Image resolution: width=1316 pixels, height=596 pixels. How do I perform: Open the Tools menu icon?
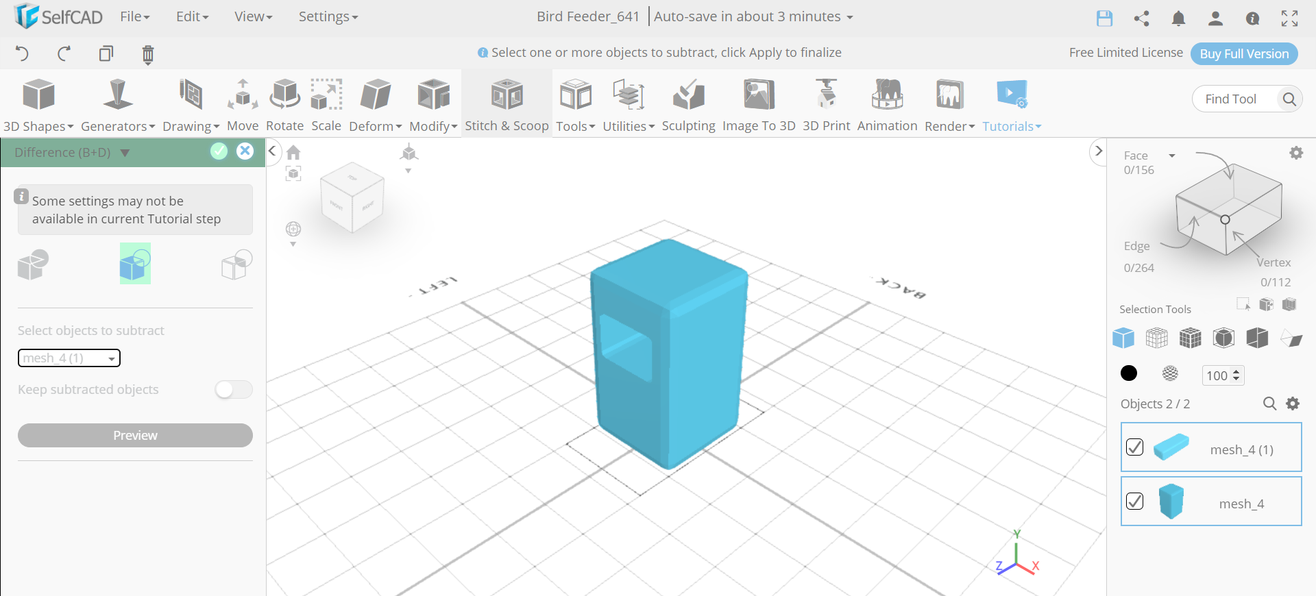[x=576, y=95]
